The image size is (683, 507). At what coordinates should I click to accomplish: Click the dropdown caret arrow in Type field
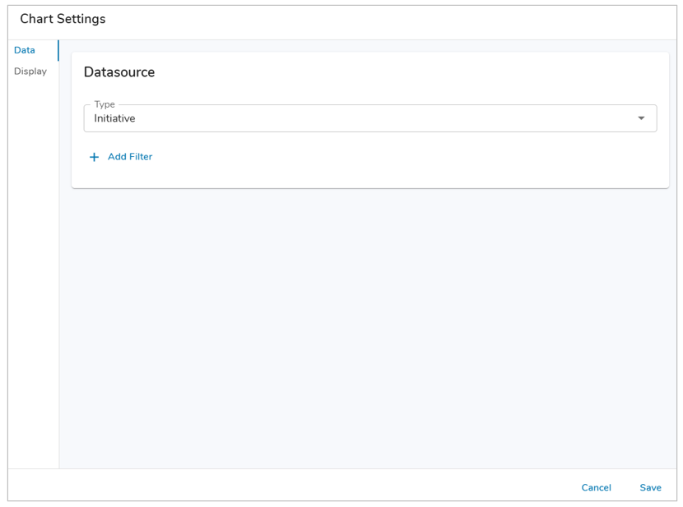(641, 118)
